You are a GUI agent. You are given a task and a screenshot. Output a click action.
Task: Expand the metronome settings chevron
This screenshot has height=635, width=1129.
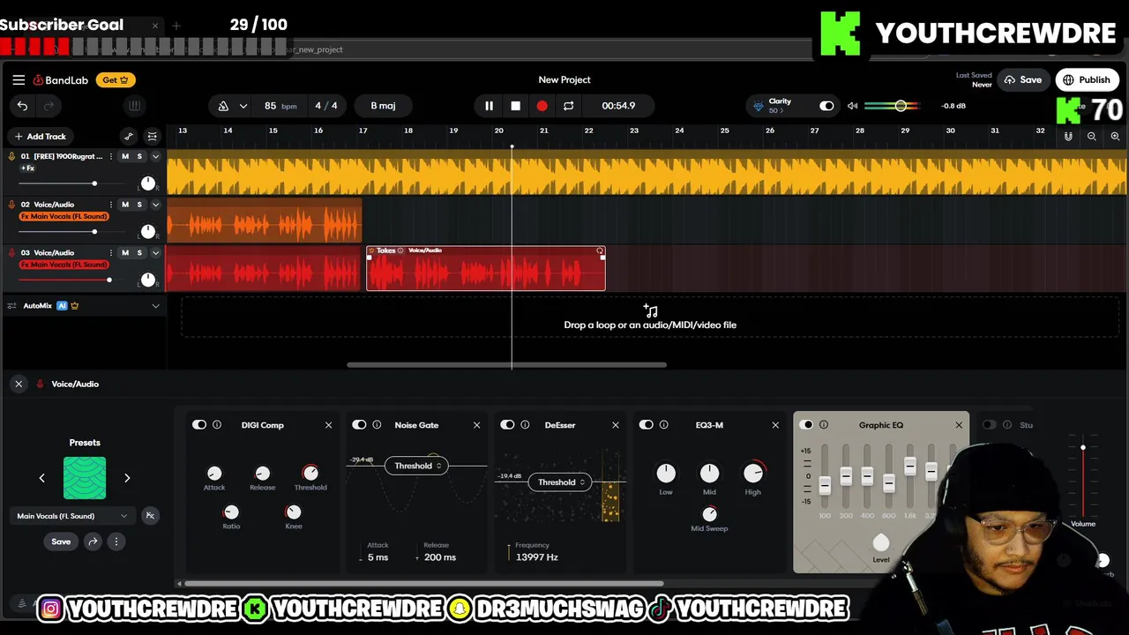coord(243,106)
